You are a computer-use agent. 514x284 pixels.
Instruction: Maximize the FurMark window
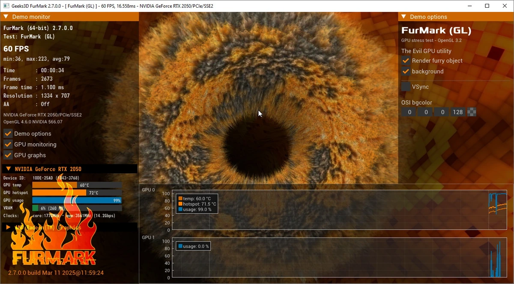point(487,6)
